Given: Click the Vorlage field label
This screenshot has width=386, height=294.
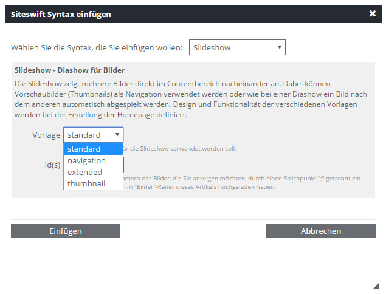Looking at the screenshot, I should click(x=46, y=135).
